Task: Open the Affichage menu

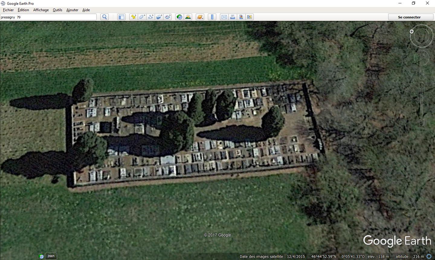Action: [x=41, y=10]
